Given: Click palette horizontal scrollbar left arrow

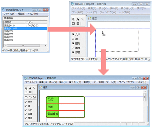Looking at the screenshot, I should tap(5, 46).
